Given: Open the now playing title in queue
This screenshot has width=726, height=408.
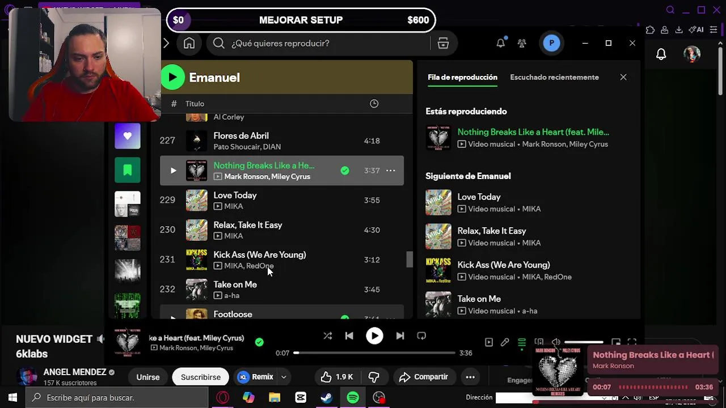Looking at the screenshot, I should tap(533, 132).
